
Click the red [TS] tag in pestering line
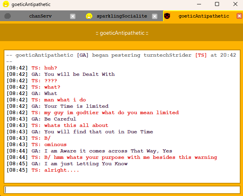pos(201,55)
